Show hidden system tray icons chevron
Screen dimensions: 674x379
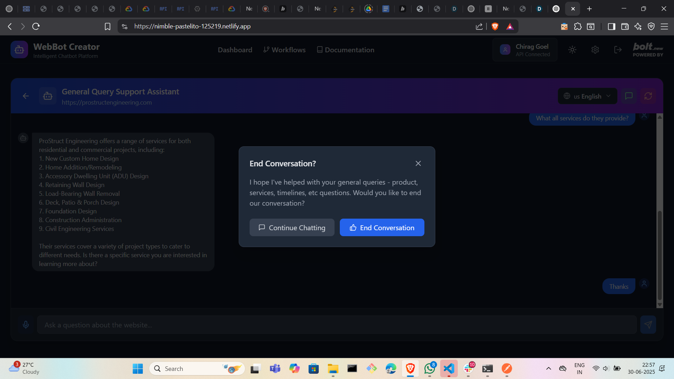click(548, 368)
